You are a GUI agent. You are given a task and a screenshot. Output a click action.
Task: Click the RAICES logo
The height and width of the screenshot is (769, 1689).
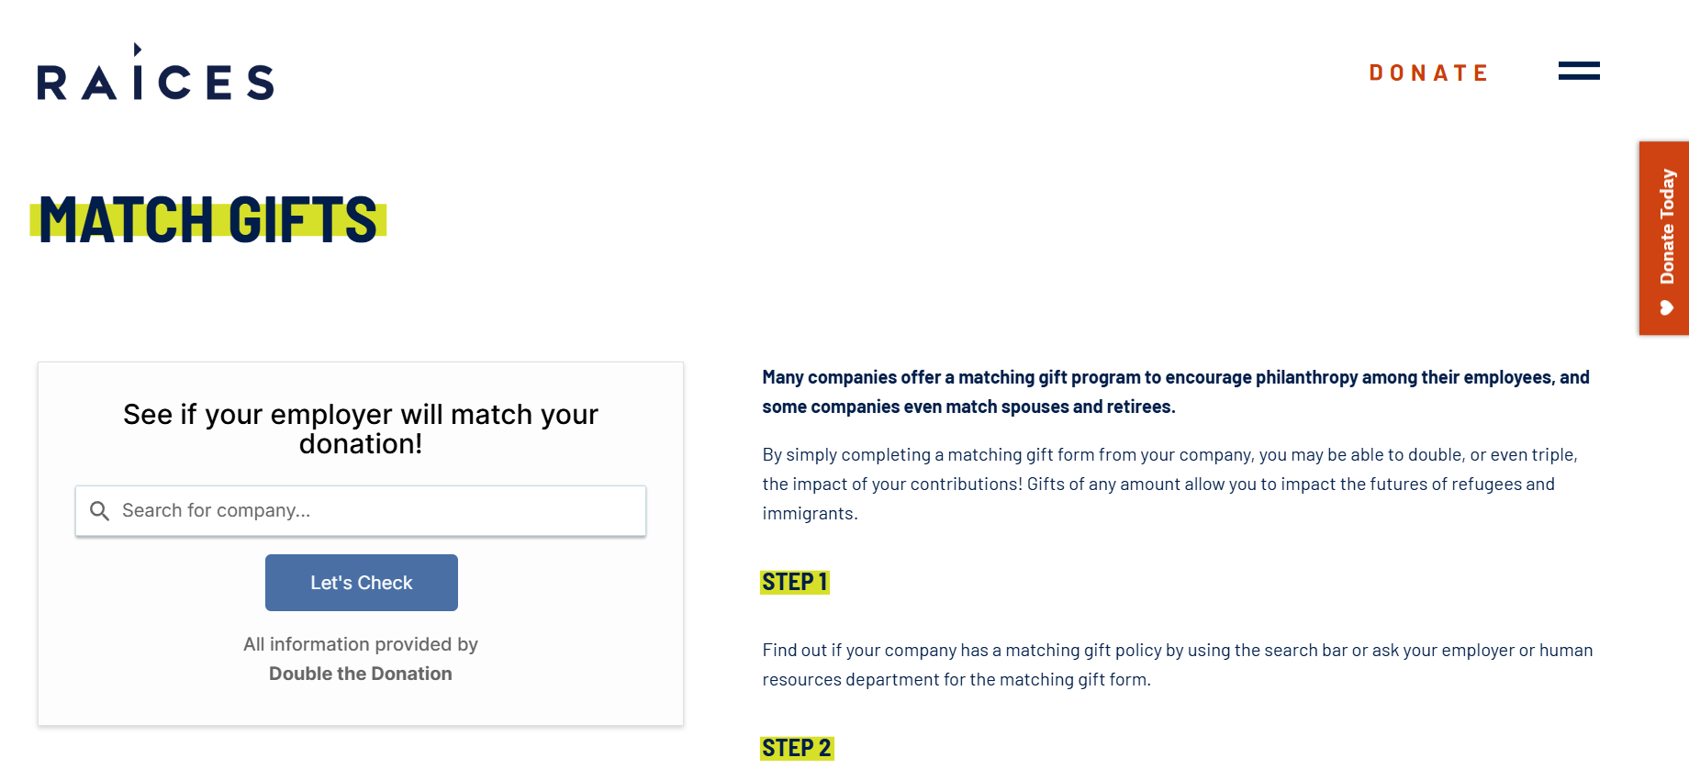pyautogui.click(x=153, y=80)
